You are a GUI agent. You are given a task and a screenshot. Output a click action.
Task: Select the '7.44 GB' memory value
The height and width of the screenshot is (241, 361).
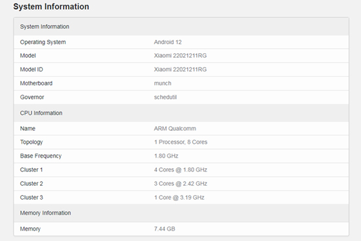164,229
